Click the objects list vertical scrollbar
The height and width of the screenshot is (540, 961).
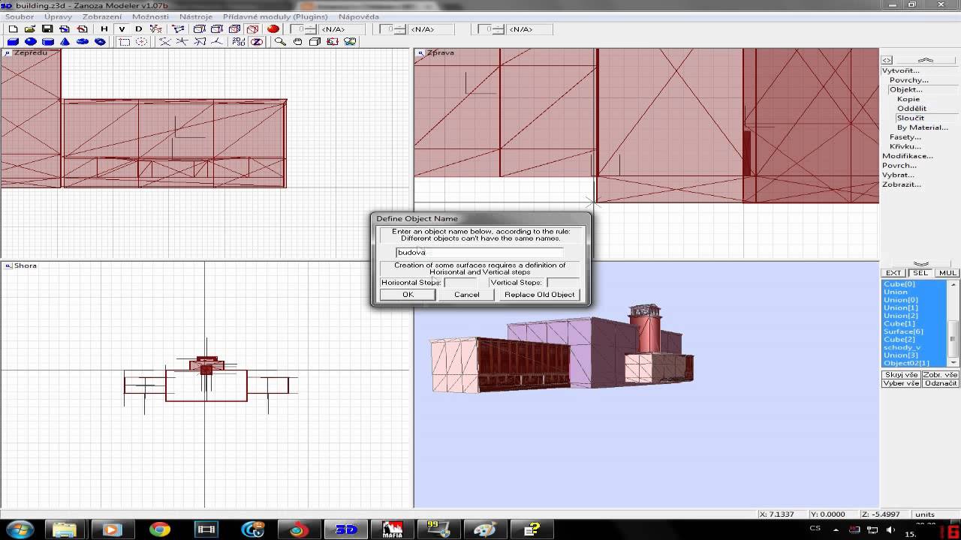(954, 323)
